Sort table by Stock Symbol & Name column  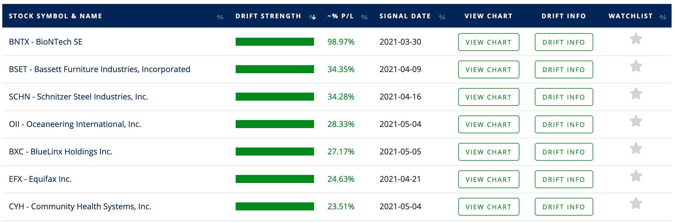(220, 16)
